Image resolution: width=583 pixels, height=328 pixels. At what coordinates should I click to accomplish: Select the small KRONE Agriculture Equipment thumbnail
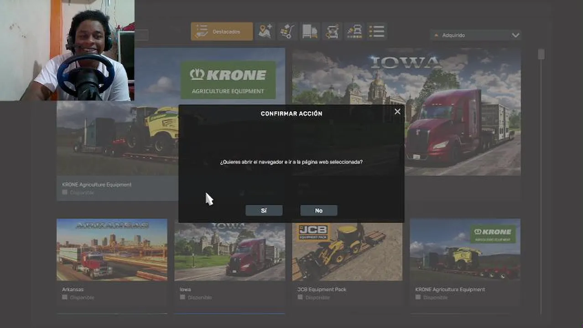pos(465,250)
